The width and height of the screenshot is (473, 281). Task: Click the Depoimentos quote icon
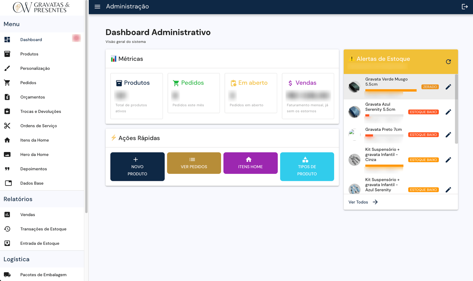(7, 169)
